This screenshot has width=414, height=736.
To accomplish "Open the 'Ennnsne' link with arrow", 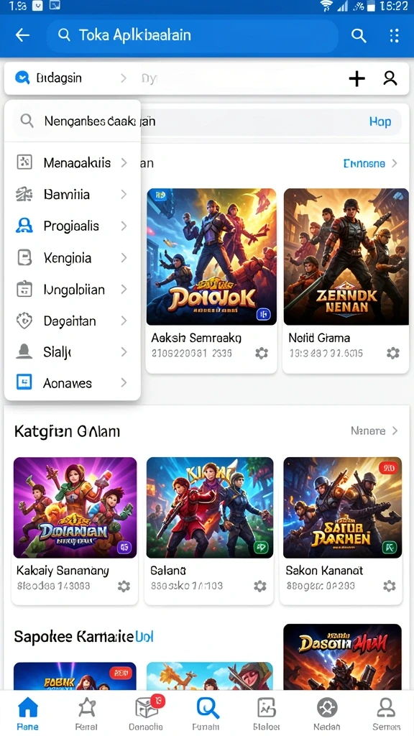I will [x=370, y=163].
